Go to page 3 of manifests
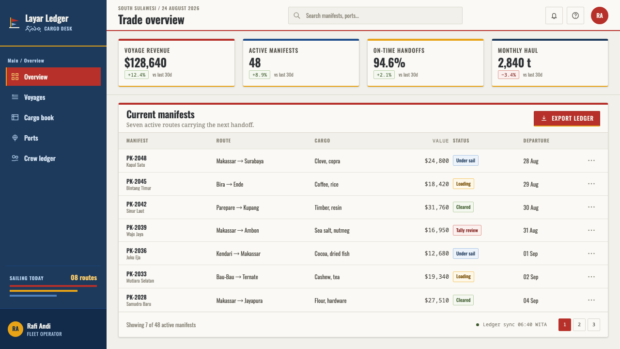 tap(594, 325)
